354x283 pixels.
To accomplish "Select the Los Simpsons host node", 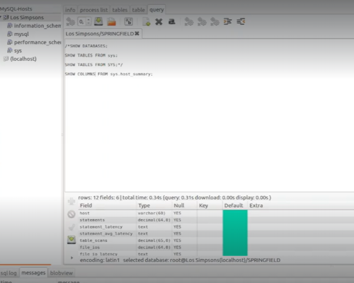I will coord(27,17).
